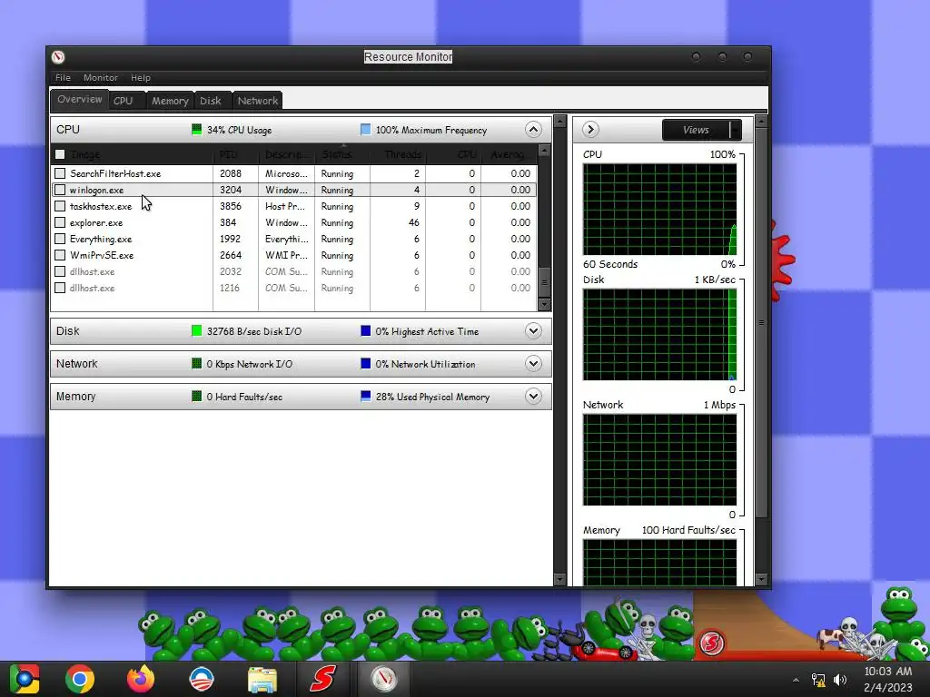This screenshot has width=930, height=697.
Task: Click the CPU usage graph
Action: click(659, 210)
